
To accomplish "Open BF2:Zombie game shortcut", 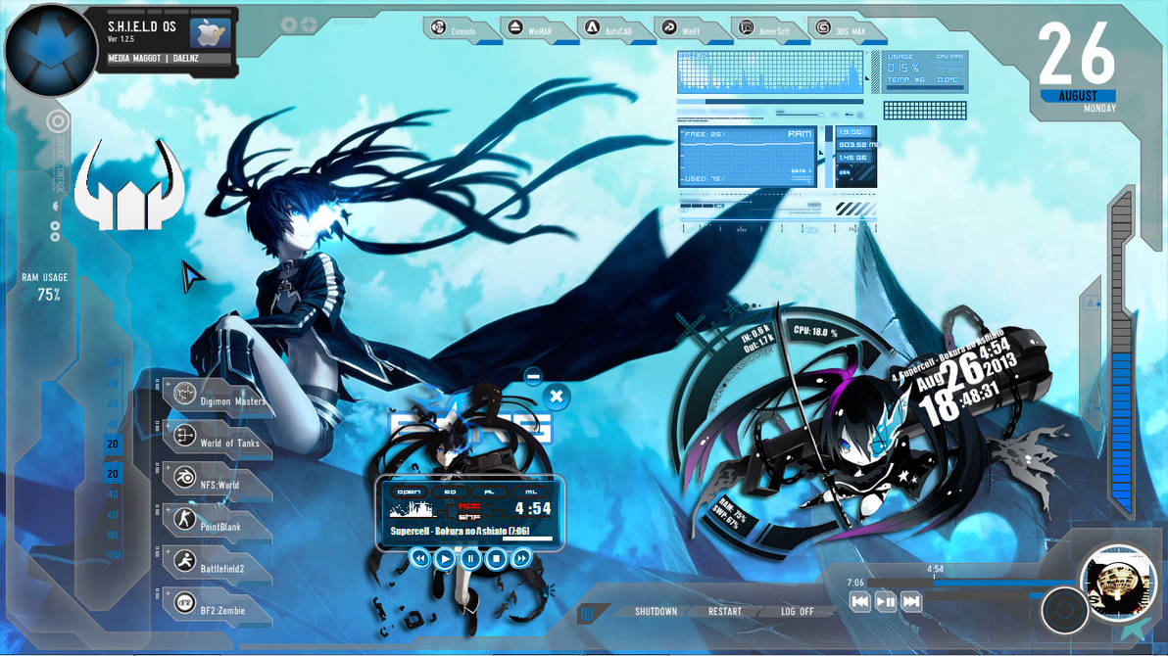I will click(218, 605).
